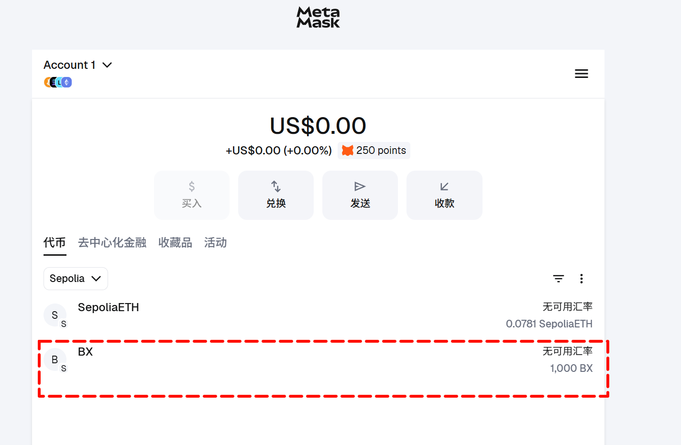Open the 0.0781 SepoliaETH balance row
The width and height of the screenshot is (681, 445).
[549, 324]
